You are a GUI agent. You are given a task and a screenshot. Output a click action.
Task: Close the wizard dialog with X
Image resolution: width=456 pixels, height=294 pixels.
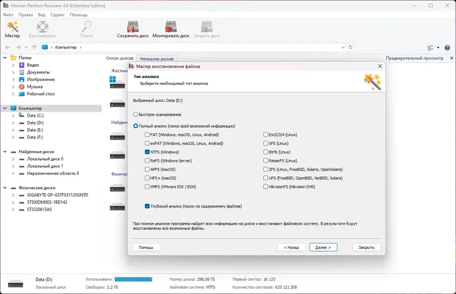[x=380, y=66]
